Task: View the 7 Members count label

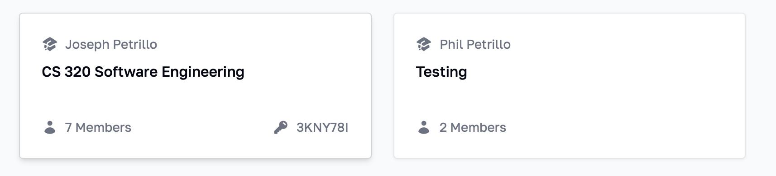Action: pyautogui.click(x=98, y=127)
